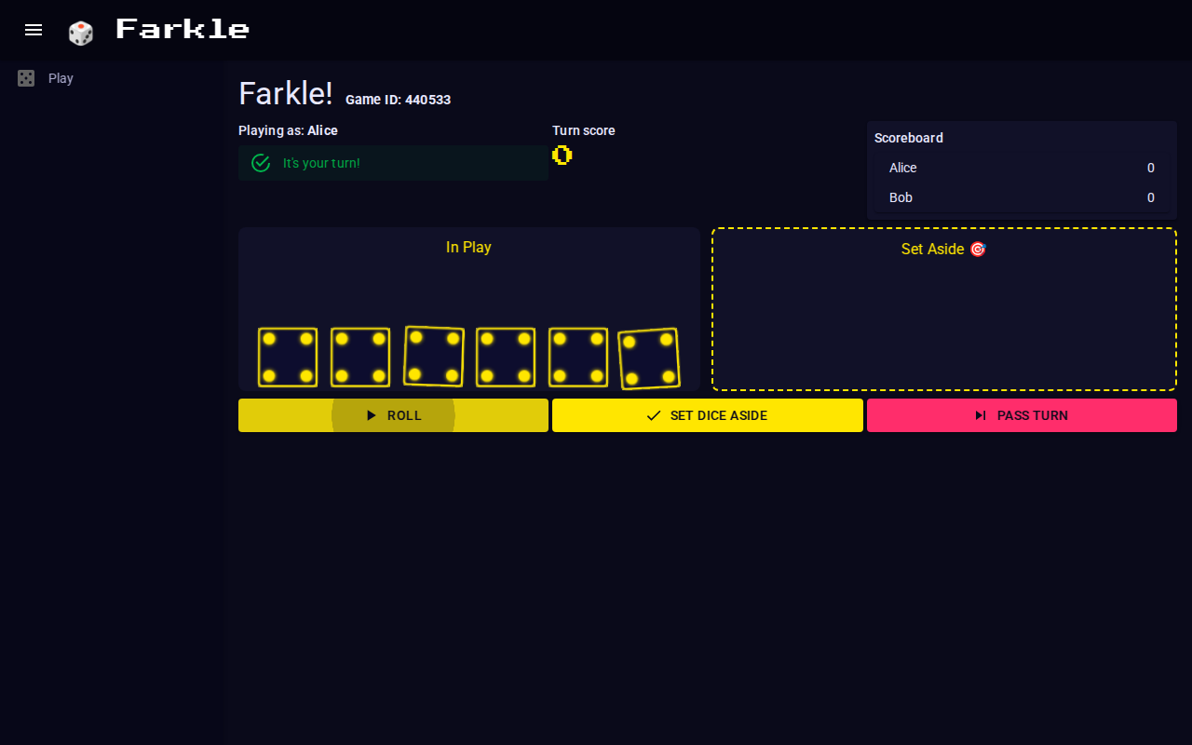Select the second die in play

coord(360,358)
